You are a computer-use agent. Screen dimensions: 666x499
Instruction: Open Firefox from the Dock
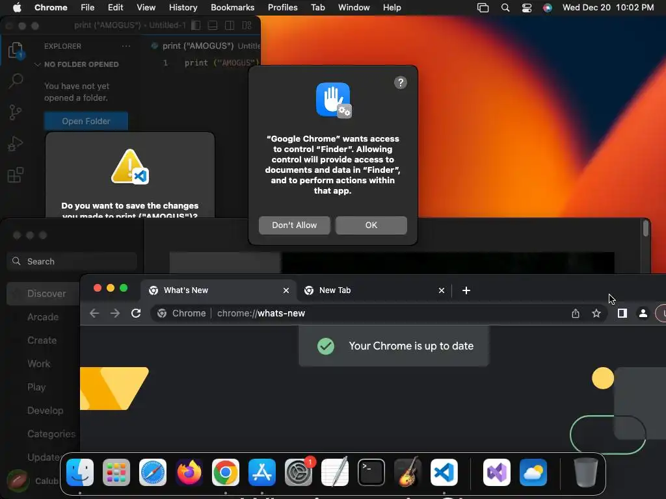point(189,472)
